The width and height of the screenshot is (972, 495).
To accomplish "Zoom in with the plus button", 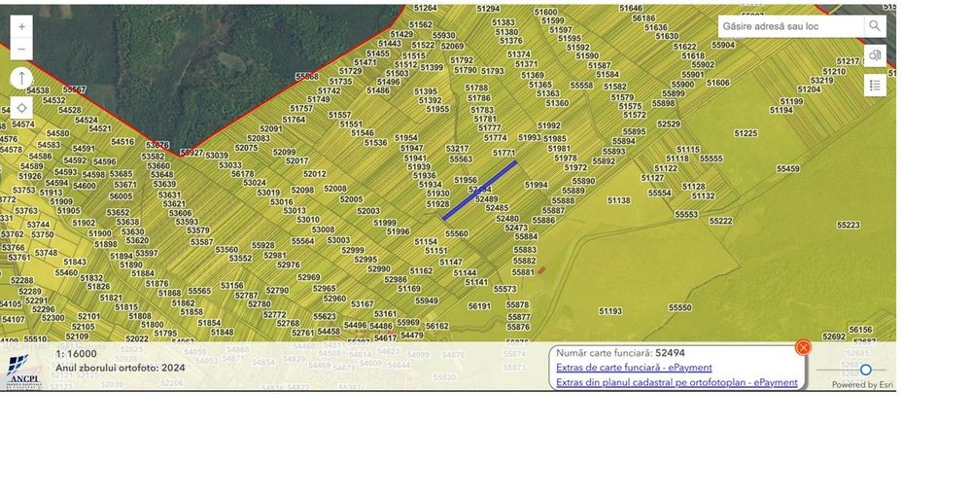I will point(21,26).
